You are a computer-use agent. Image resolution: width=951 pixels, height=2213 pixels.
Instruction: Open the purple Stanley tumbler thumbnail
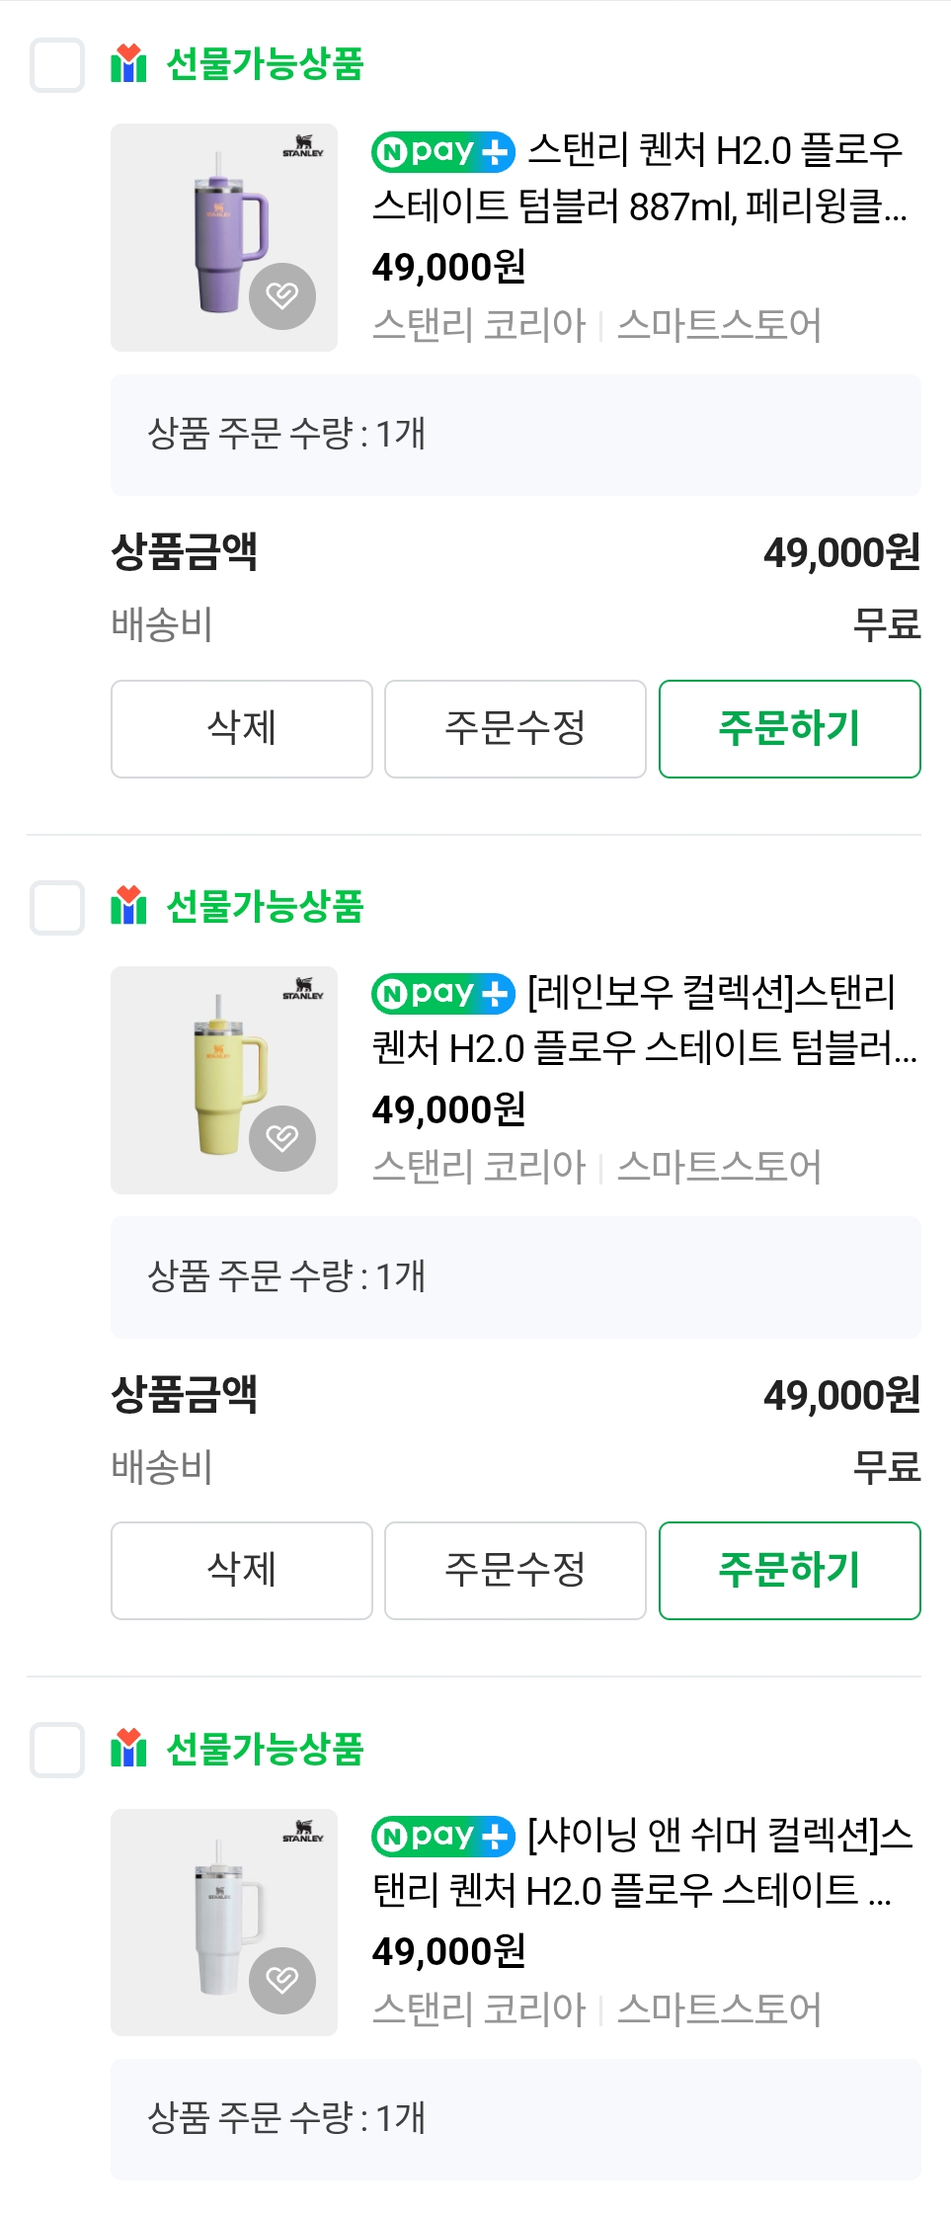224,237
